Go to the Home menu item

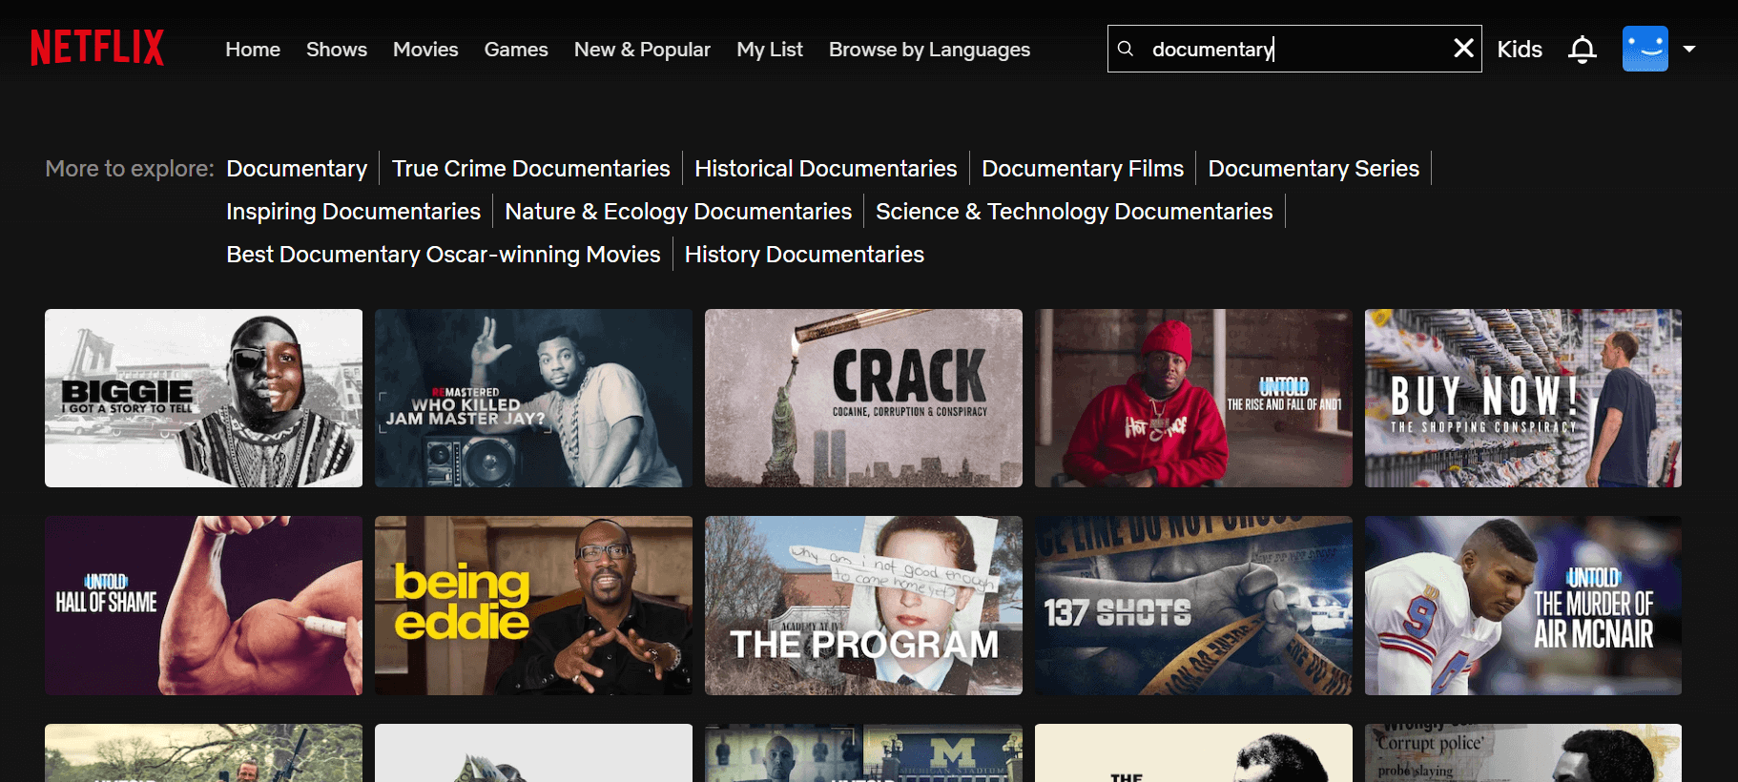click(x=253, y=50)
